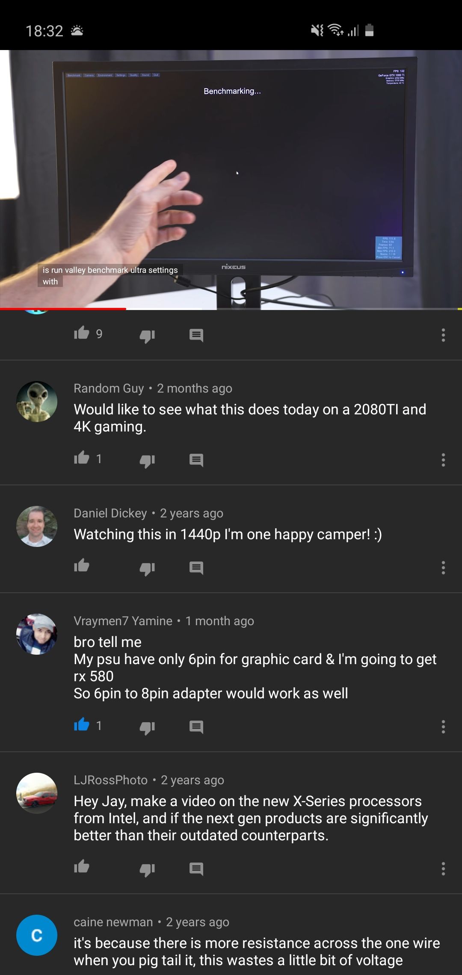This screenshot has width=462, height=975.
Task: Open more options for Random Guy's comment
Action: click(443, 460)
